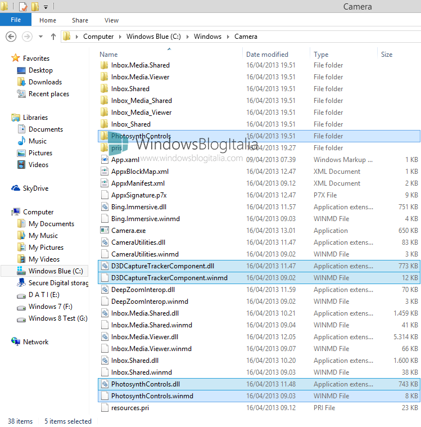Image resolution: width=421 pixels, height=427 pixels.
Task: Open the File ribbon tab
Action: click(x=16, y=20)
